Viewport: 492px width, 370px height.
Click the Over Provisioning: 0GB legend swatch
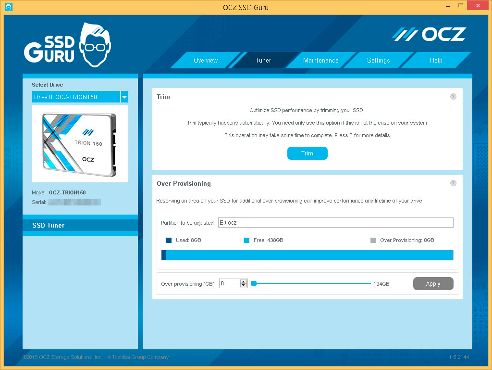click(373, 240)
